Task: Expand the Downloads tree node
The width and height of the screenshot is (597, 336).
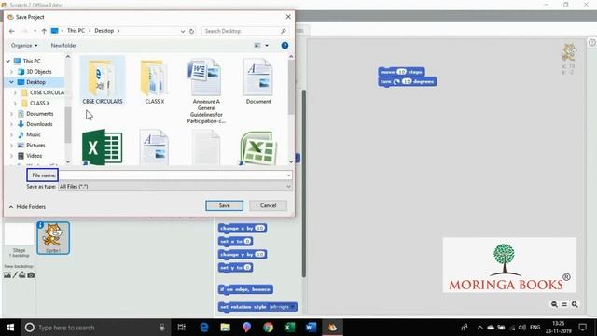Action: point(11,124)
